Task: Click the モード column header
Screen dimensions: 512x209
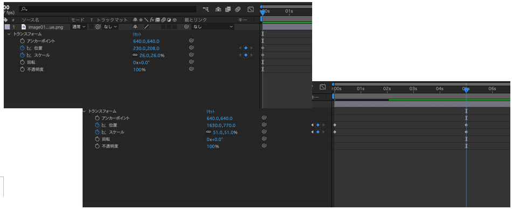Action: [x=78, y=20]
